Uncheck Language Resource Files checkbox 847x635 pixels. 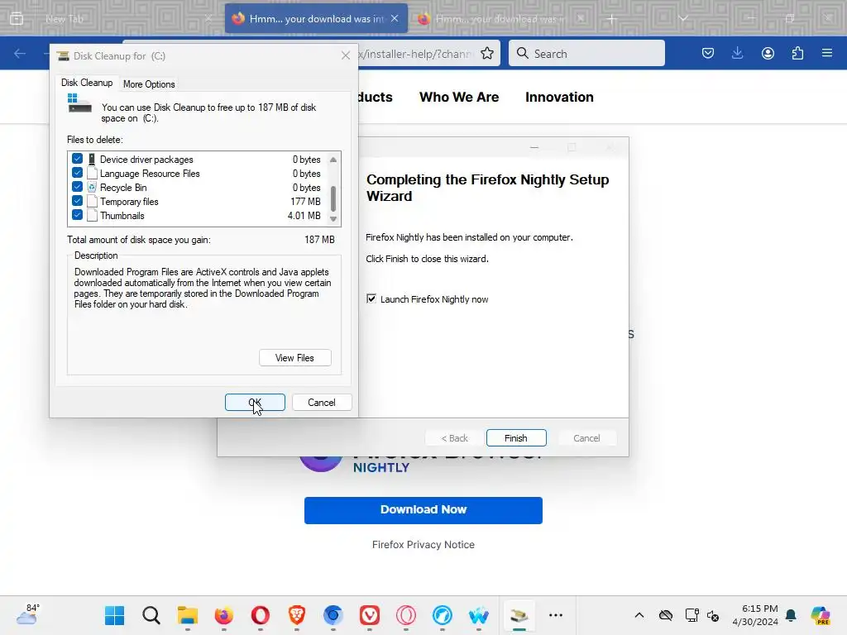77,173
